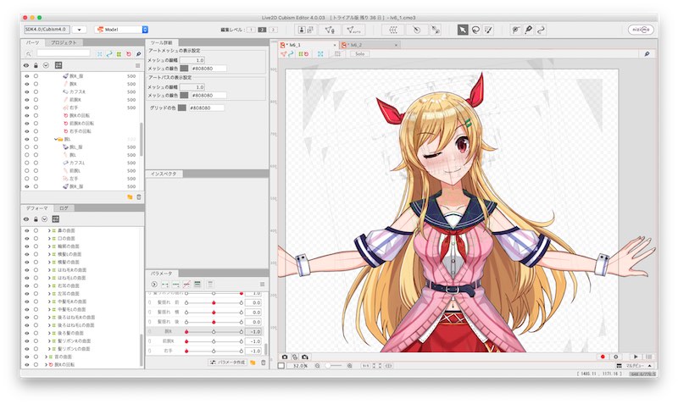The width and height of the screenshot is (678, 404).
Task: Switch to the プロジェクト tab
Action: click(64, 43)
